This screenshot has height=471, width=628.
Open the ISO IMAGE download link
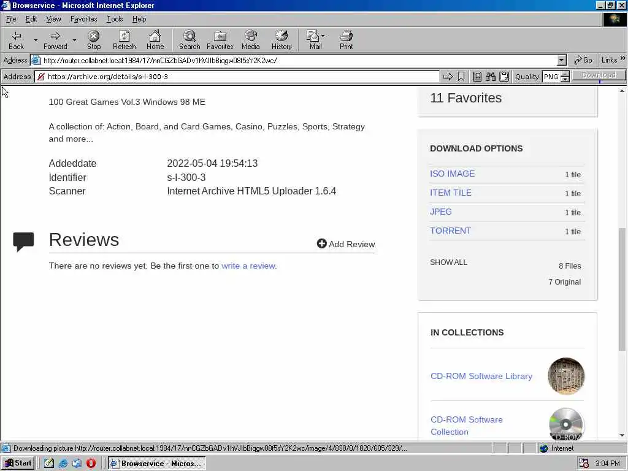tap(452, 174)
